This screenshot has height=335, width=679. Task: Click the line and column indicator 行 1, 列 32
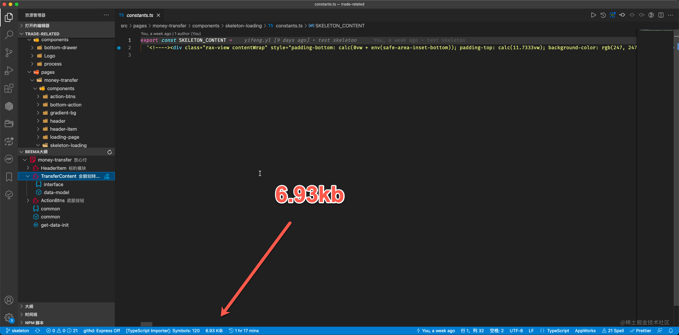click(472, 331)
